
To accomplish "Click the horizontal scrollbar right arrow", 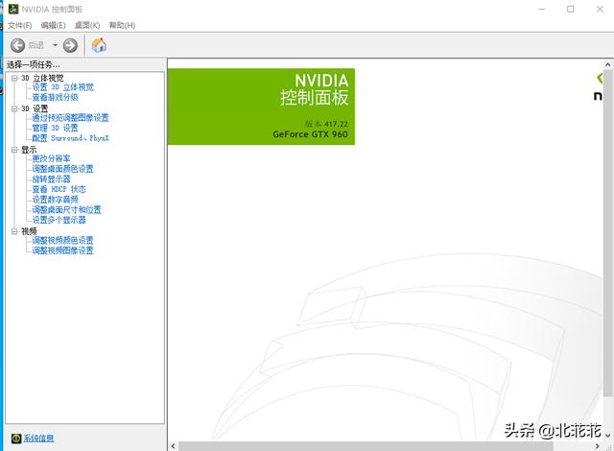I will pyautogui.click(x=597, y=446).
